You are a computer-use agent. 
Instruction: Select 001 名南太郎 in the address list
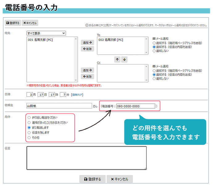click(x=40, y=40)
